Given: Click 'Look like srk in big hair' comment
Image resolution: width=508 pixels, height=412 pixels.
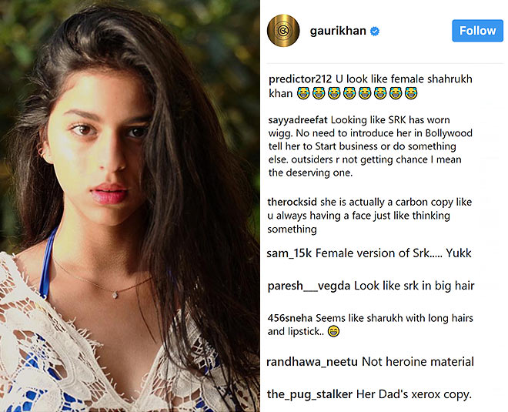Looking at the screenshot, I should 414,286.
